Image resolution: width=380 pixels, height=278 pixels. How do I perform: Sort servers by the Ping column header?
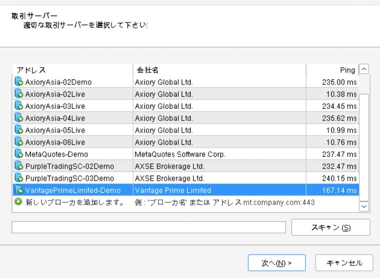(332, 70)
